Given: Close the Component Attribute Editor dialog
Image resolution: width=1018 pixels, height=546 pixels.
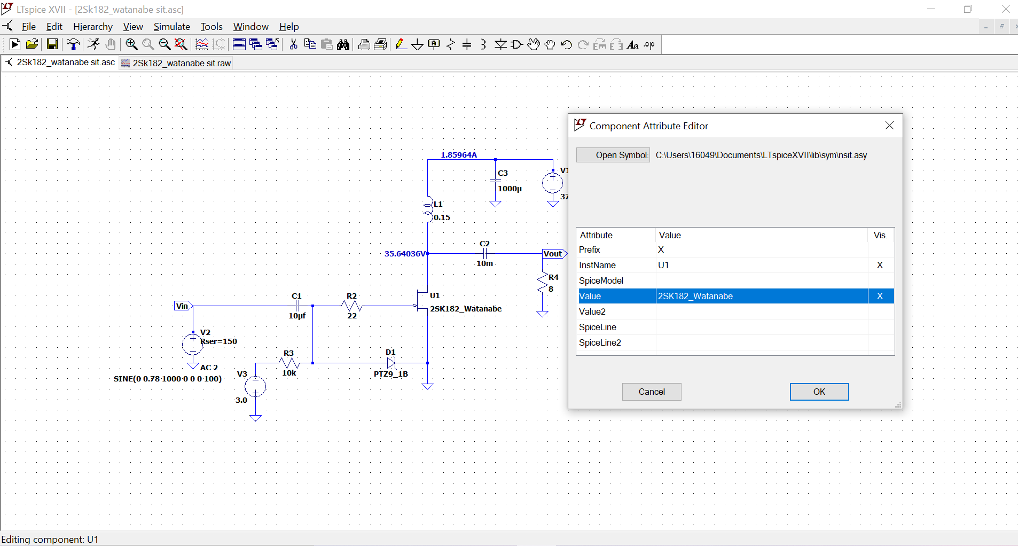Looking at the screenshot, I should [x=889, y=126].
